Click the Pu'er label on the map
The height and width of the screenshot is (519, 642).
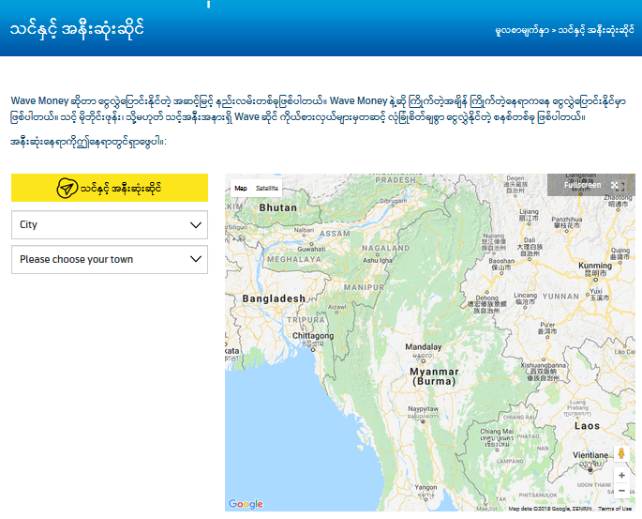pos(547,325)
